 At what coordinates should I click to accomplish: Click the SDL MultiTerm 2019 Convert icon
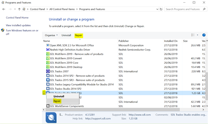[x=48, y=58]
